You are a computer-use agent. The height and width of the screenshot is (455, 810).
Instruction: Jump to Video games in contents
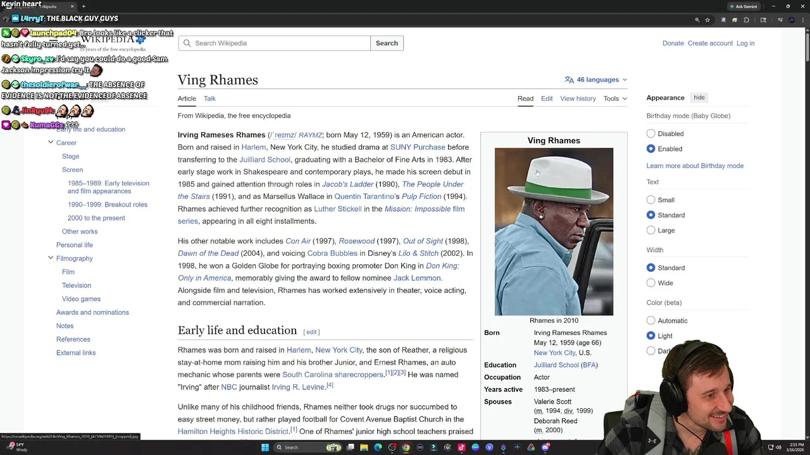click(81, 299)
